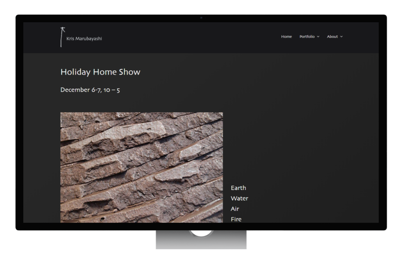Click the black monitor bezel below the page
Image resolution: width=402 pixels, height=260 pixels.
[108, 226]
